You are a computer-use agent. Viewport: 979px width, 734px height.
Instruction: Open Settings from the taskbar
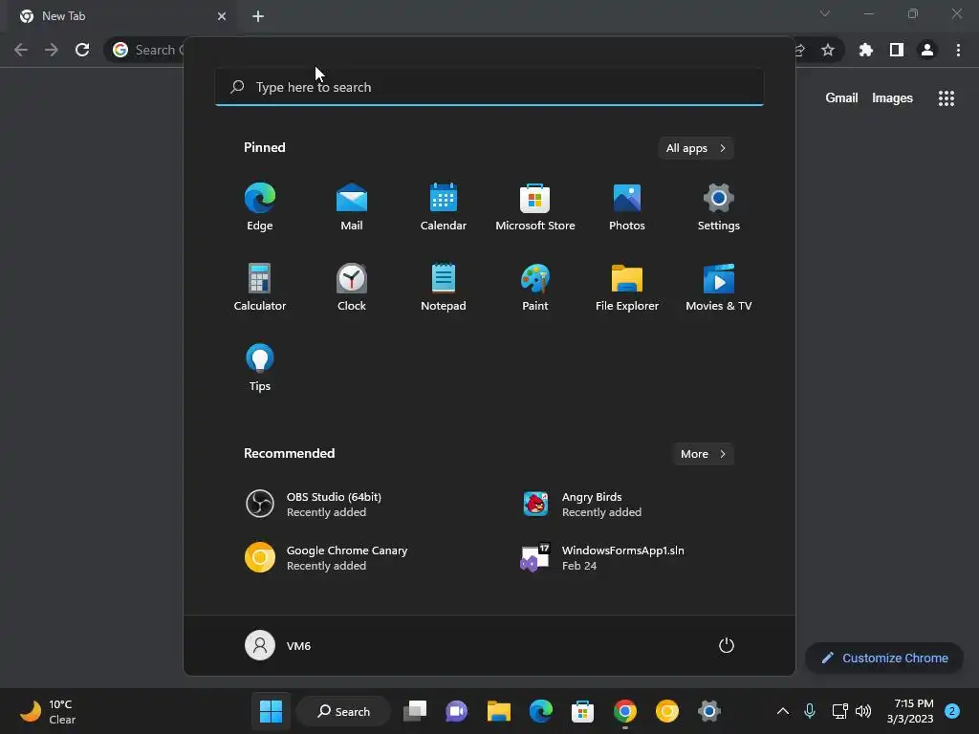tap(709, 711)
